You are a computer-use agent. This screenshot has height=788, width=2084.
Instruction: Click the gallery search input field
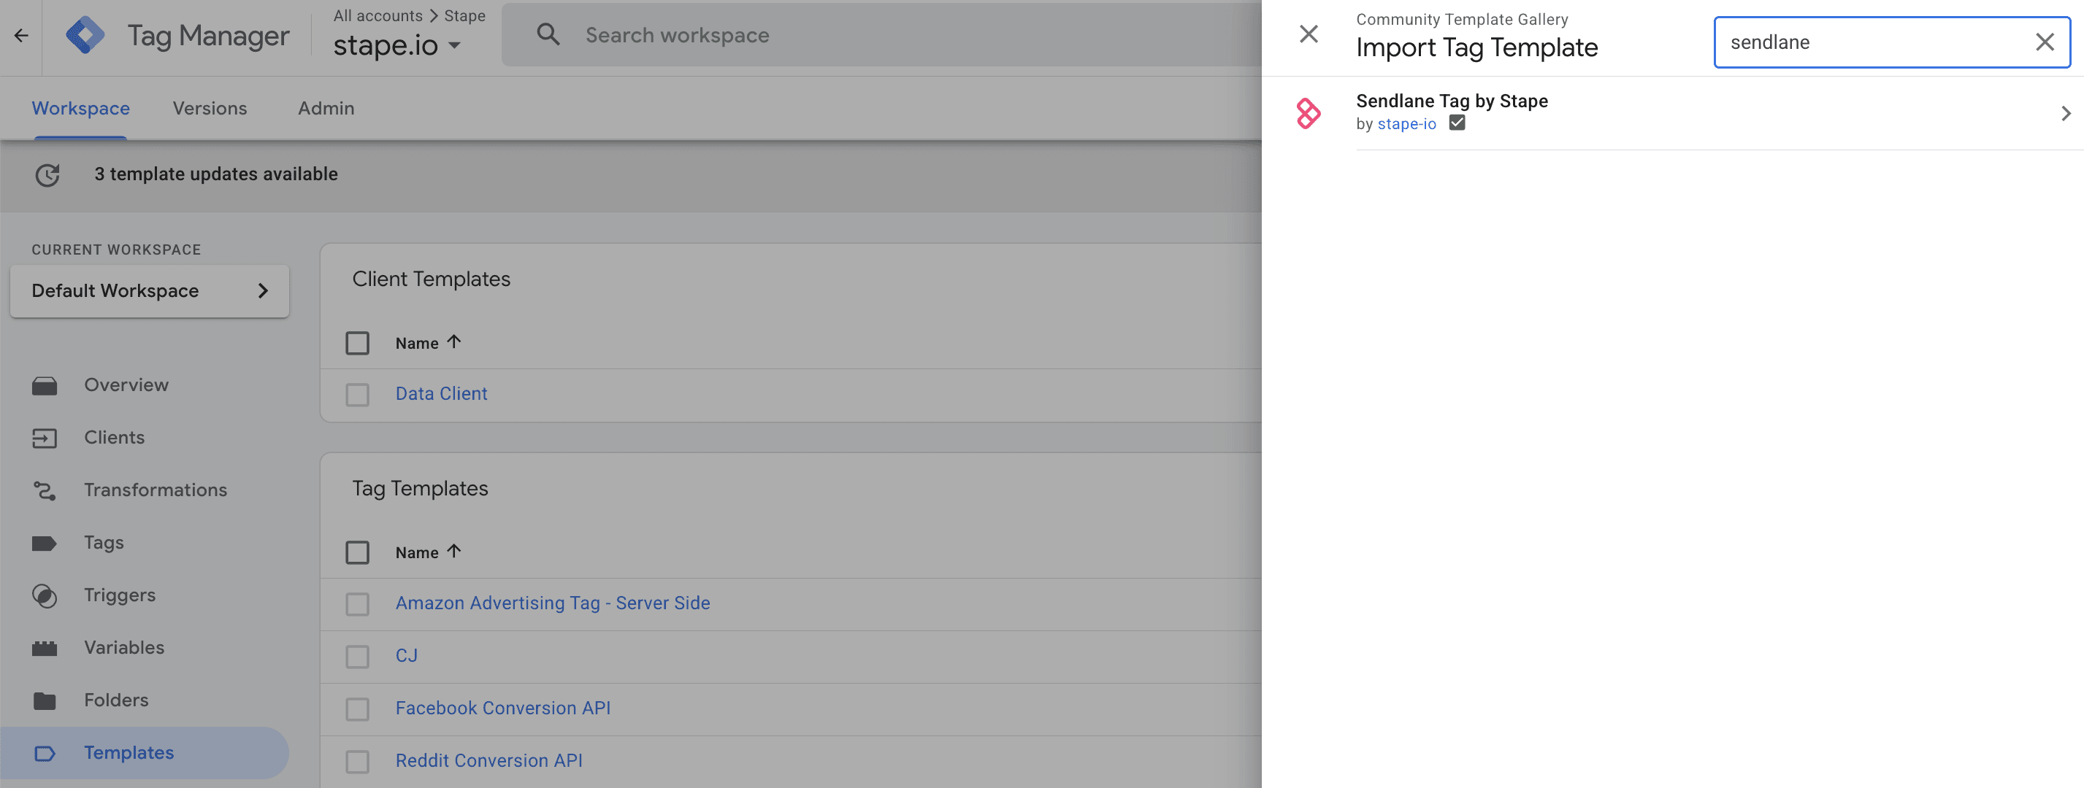(x=1869, y=42)
